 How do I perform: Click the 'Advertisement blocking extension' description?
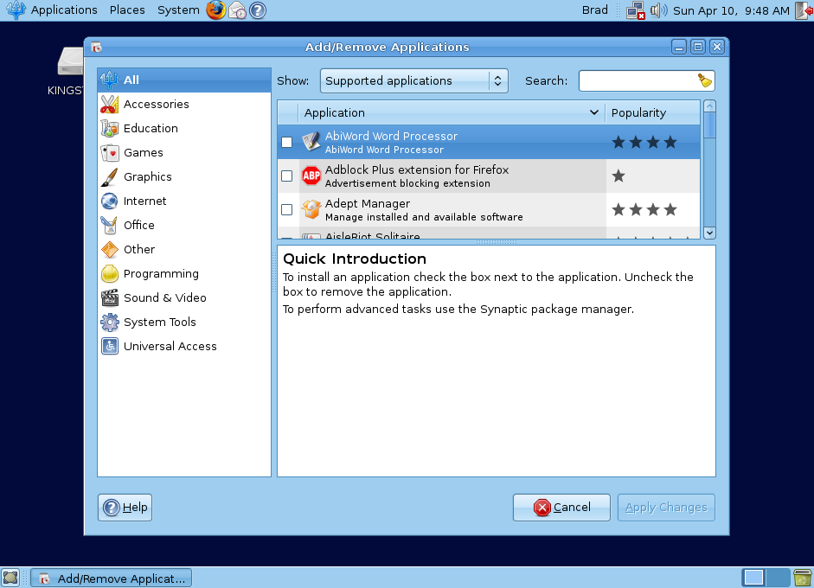click(x=407, y=183)
